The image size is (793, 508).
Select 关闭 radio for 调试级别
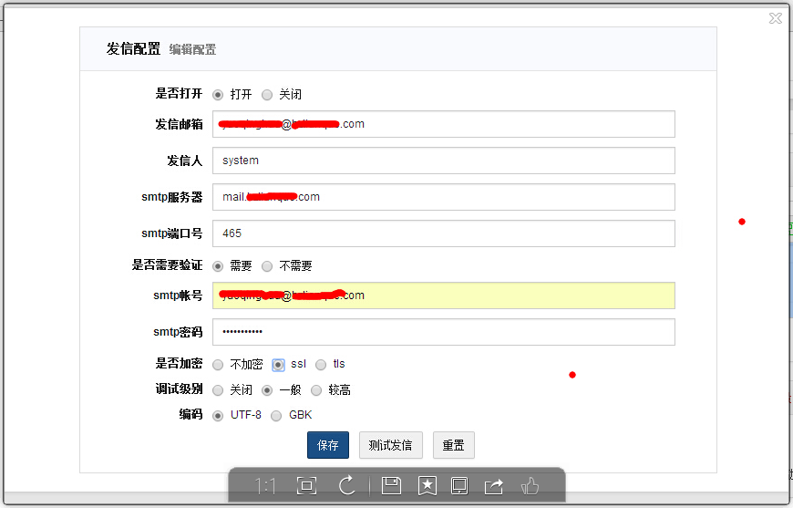click(218, 390)
